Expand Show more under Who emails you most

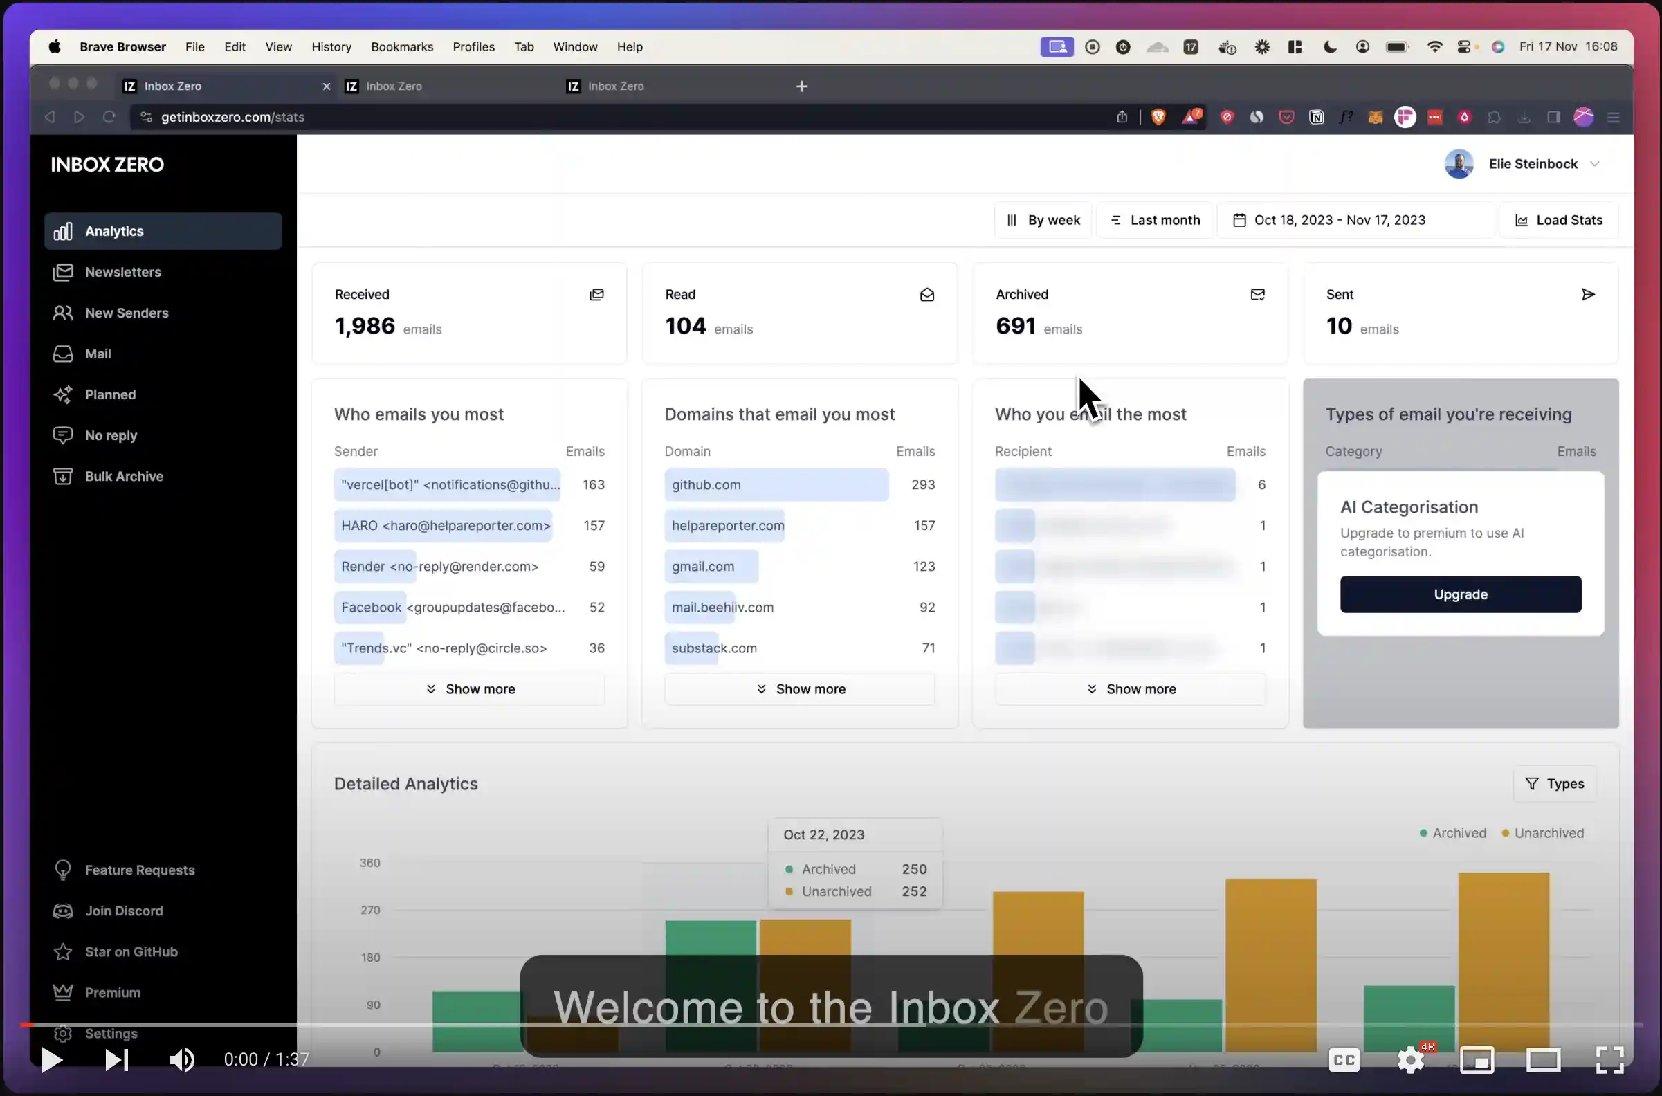(x=469, y=688)
